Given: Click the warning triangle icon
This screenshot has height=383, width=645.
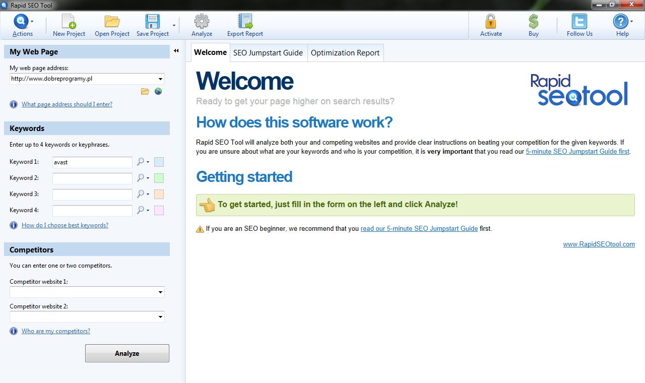Looking at the screenshot, I should click(200, 229).
